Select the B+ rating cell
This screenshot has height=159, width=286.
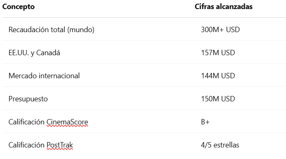[205, 122]
